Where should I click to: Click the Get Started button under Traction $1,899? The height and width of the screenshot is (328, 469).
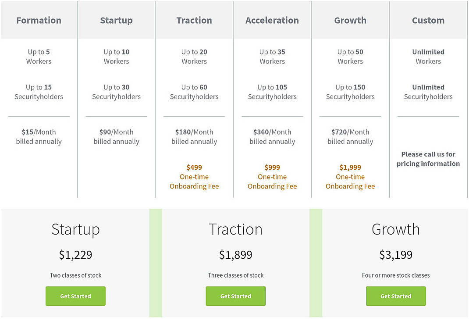click(x=235, y=296)
